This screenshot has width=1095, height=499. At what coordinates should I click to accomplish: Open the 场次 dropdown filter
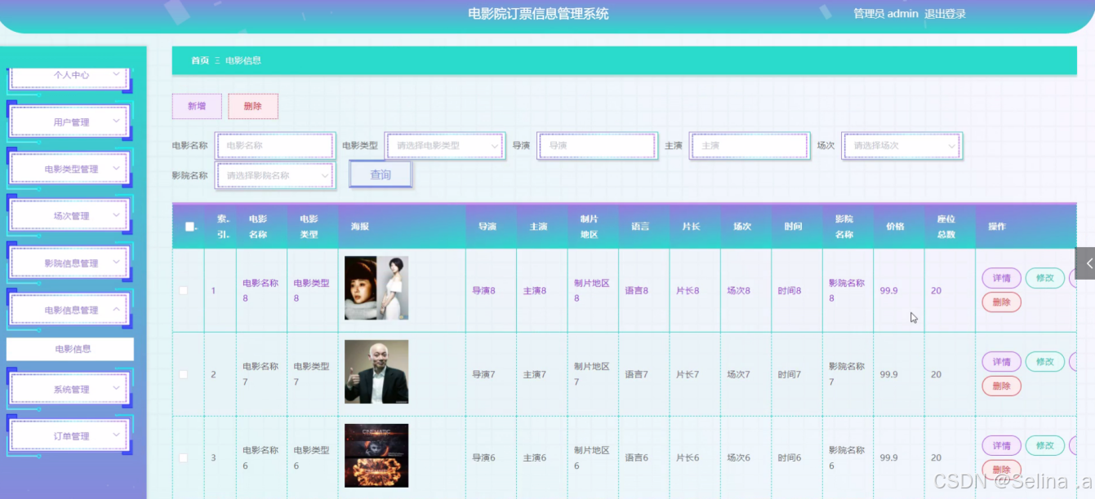coord(902,145)
